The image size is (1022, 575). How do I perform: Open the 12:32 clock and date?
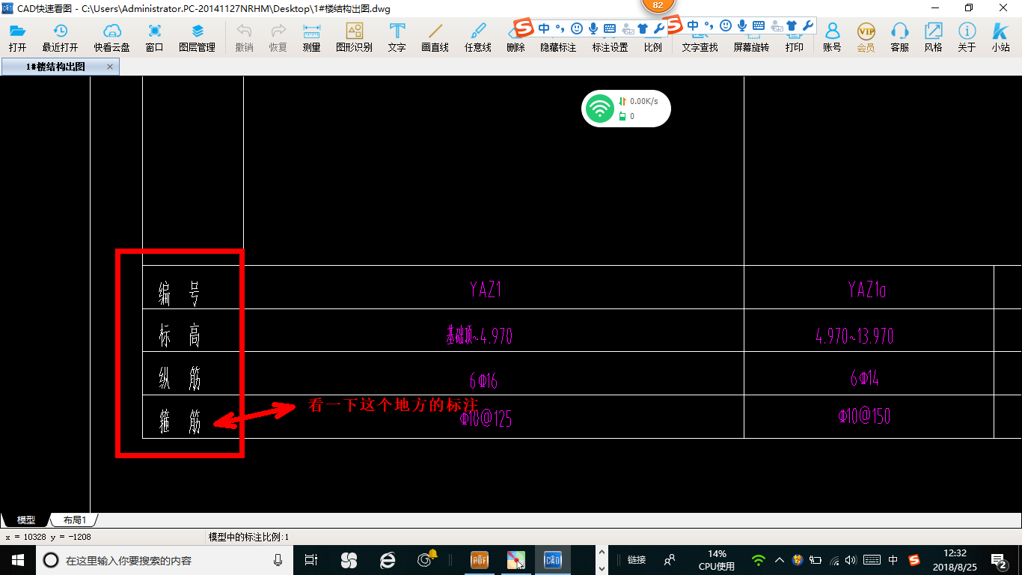tap(955, 560)
